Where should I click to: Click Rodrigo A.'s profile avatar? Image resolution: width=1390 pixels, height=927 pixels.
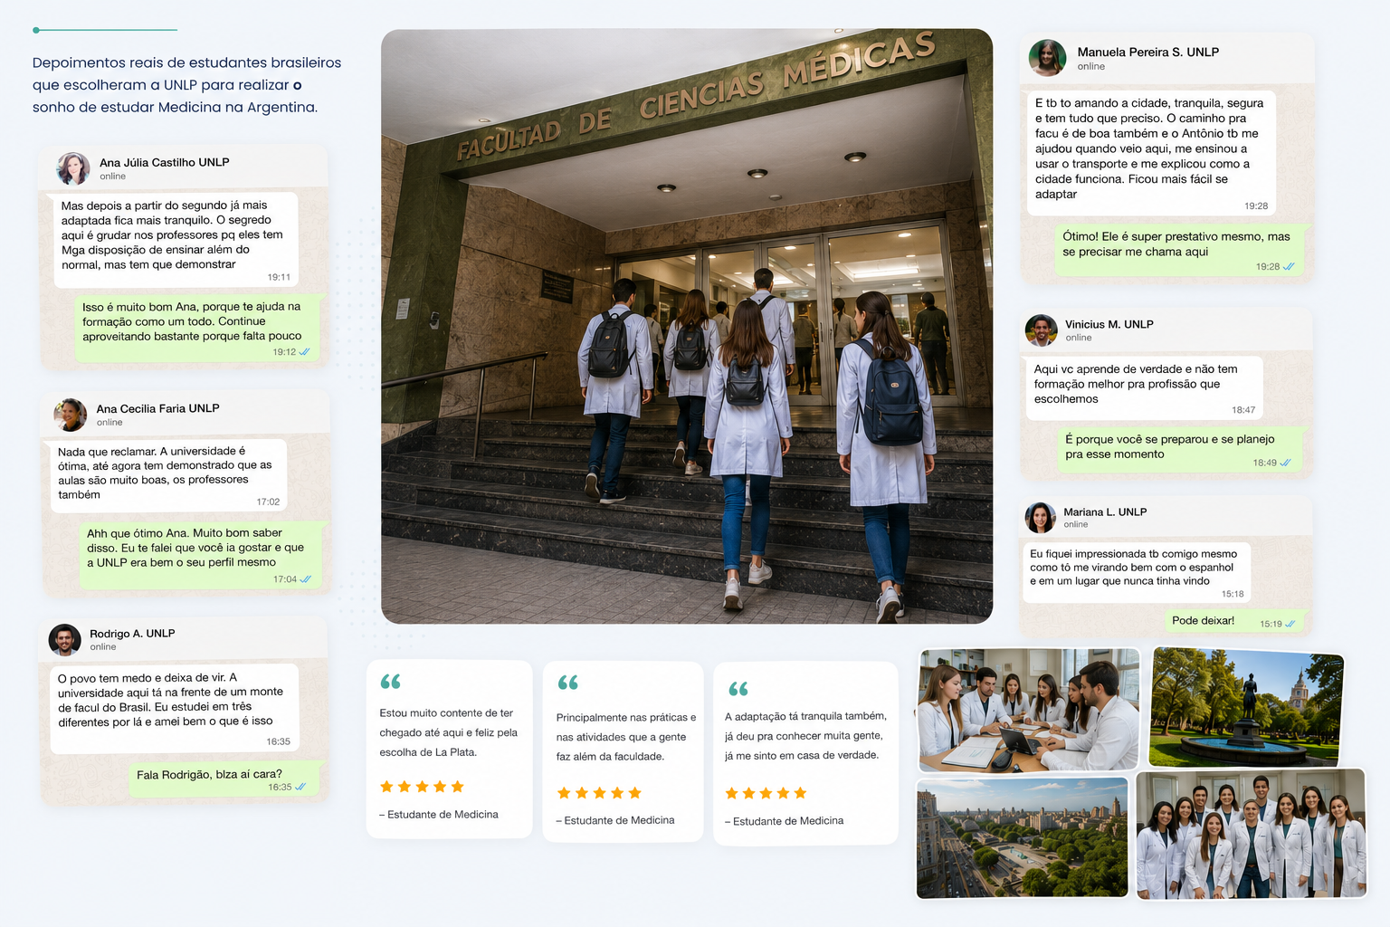(x=64, y=640)
